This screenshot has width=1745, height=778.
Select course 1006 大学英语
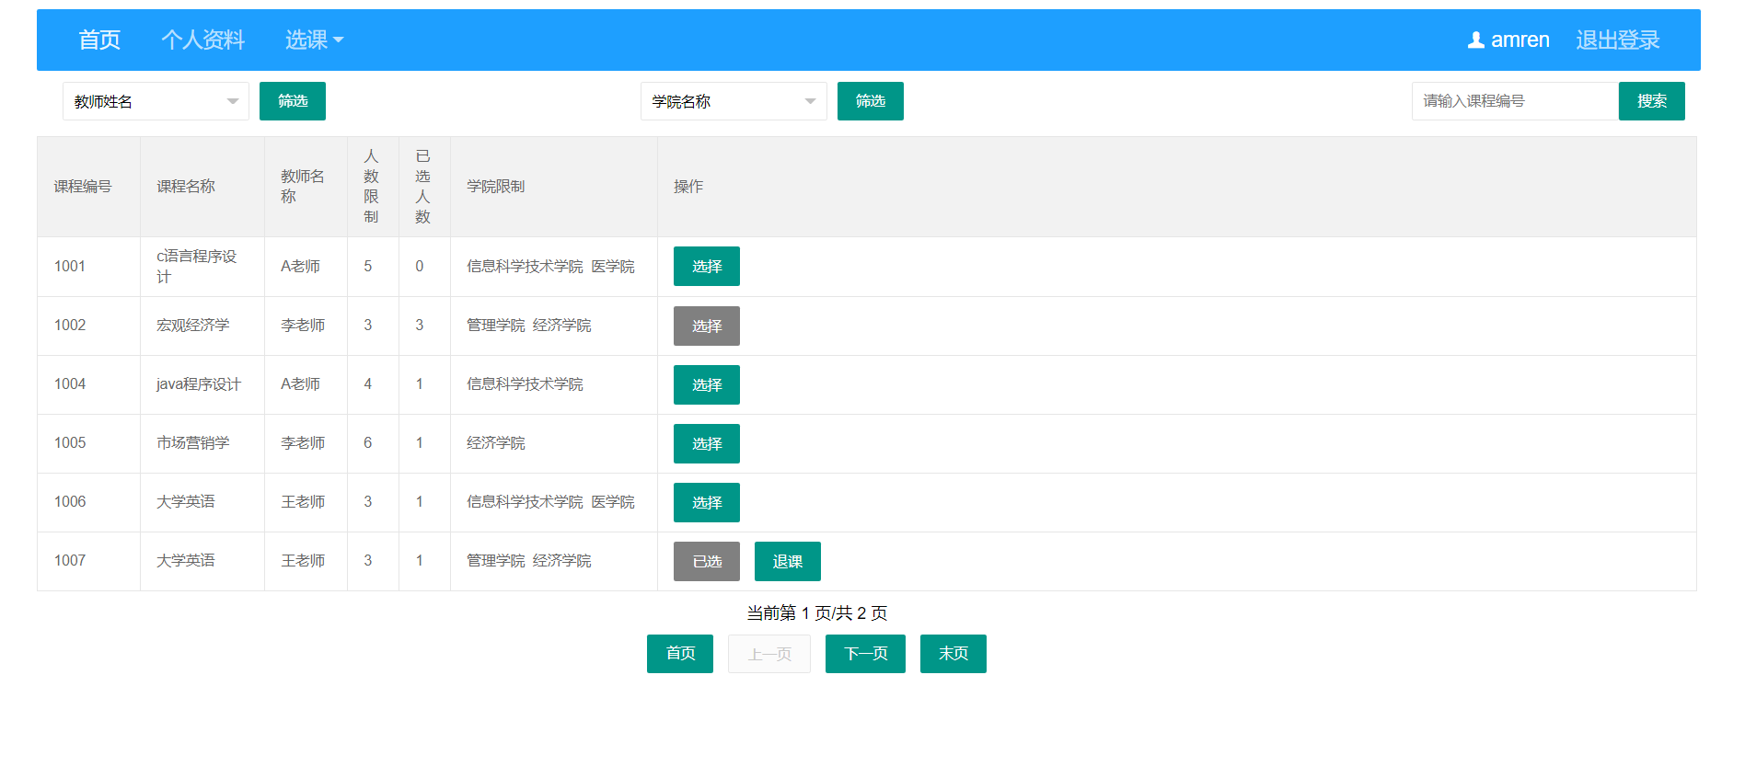(x=707, y=502)
